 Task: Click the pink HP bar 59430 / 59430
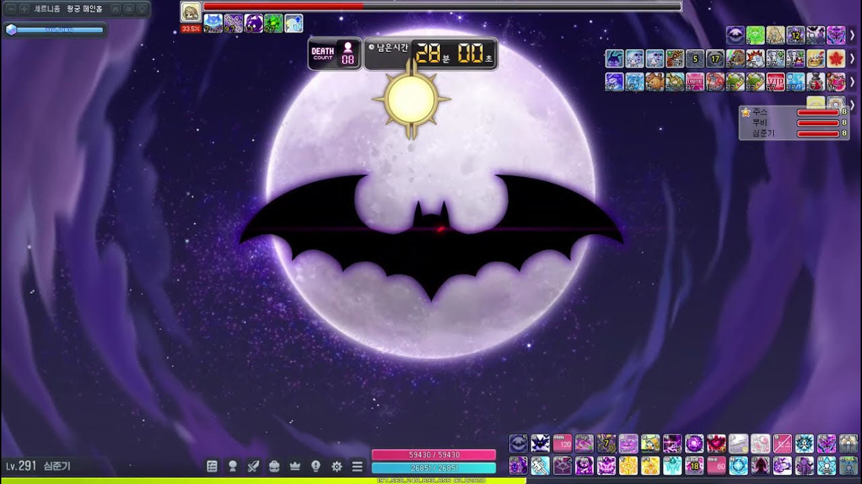point(434,455)
